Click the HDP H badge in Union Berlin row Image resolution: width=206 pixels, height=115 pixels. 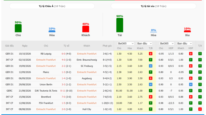tap(191, 84)
